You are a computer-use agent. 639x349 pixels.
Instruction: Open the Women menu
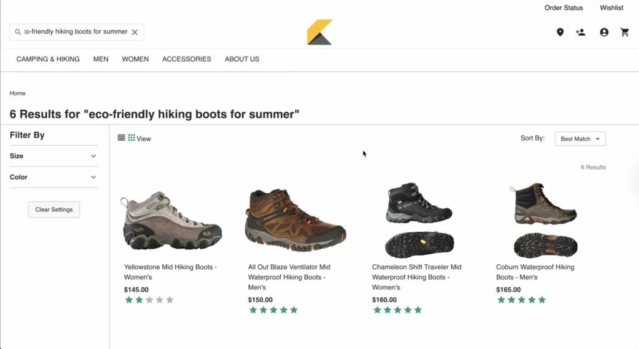pyautogui.click(x=135, y=59)
